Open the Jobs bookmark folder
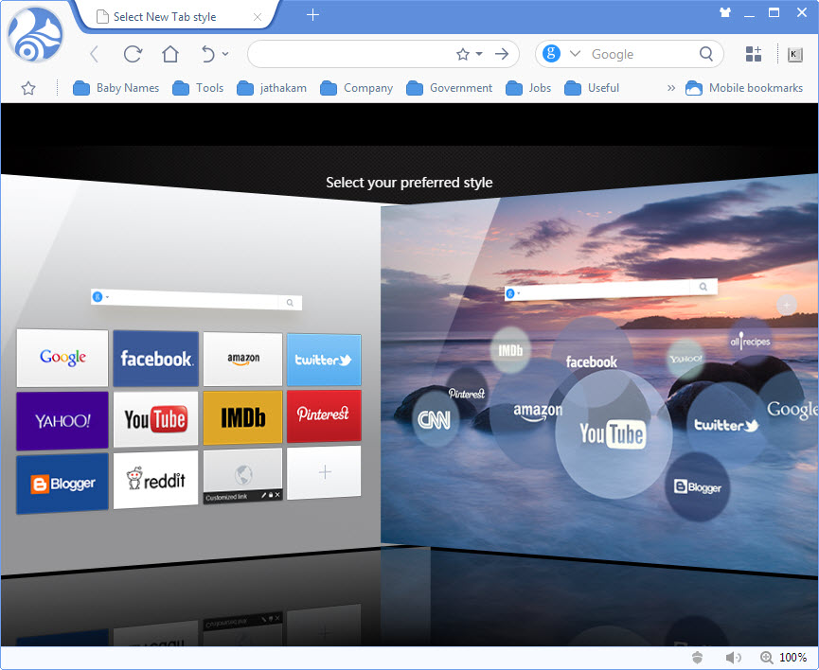 click(x=528, y=88)
